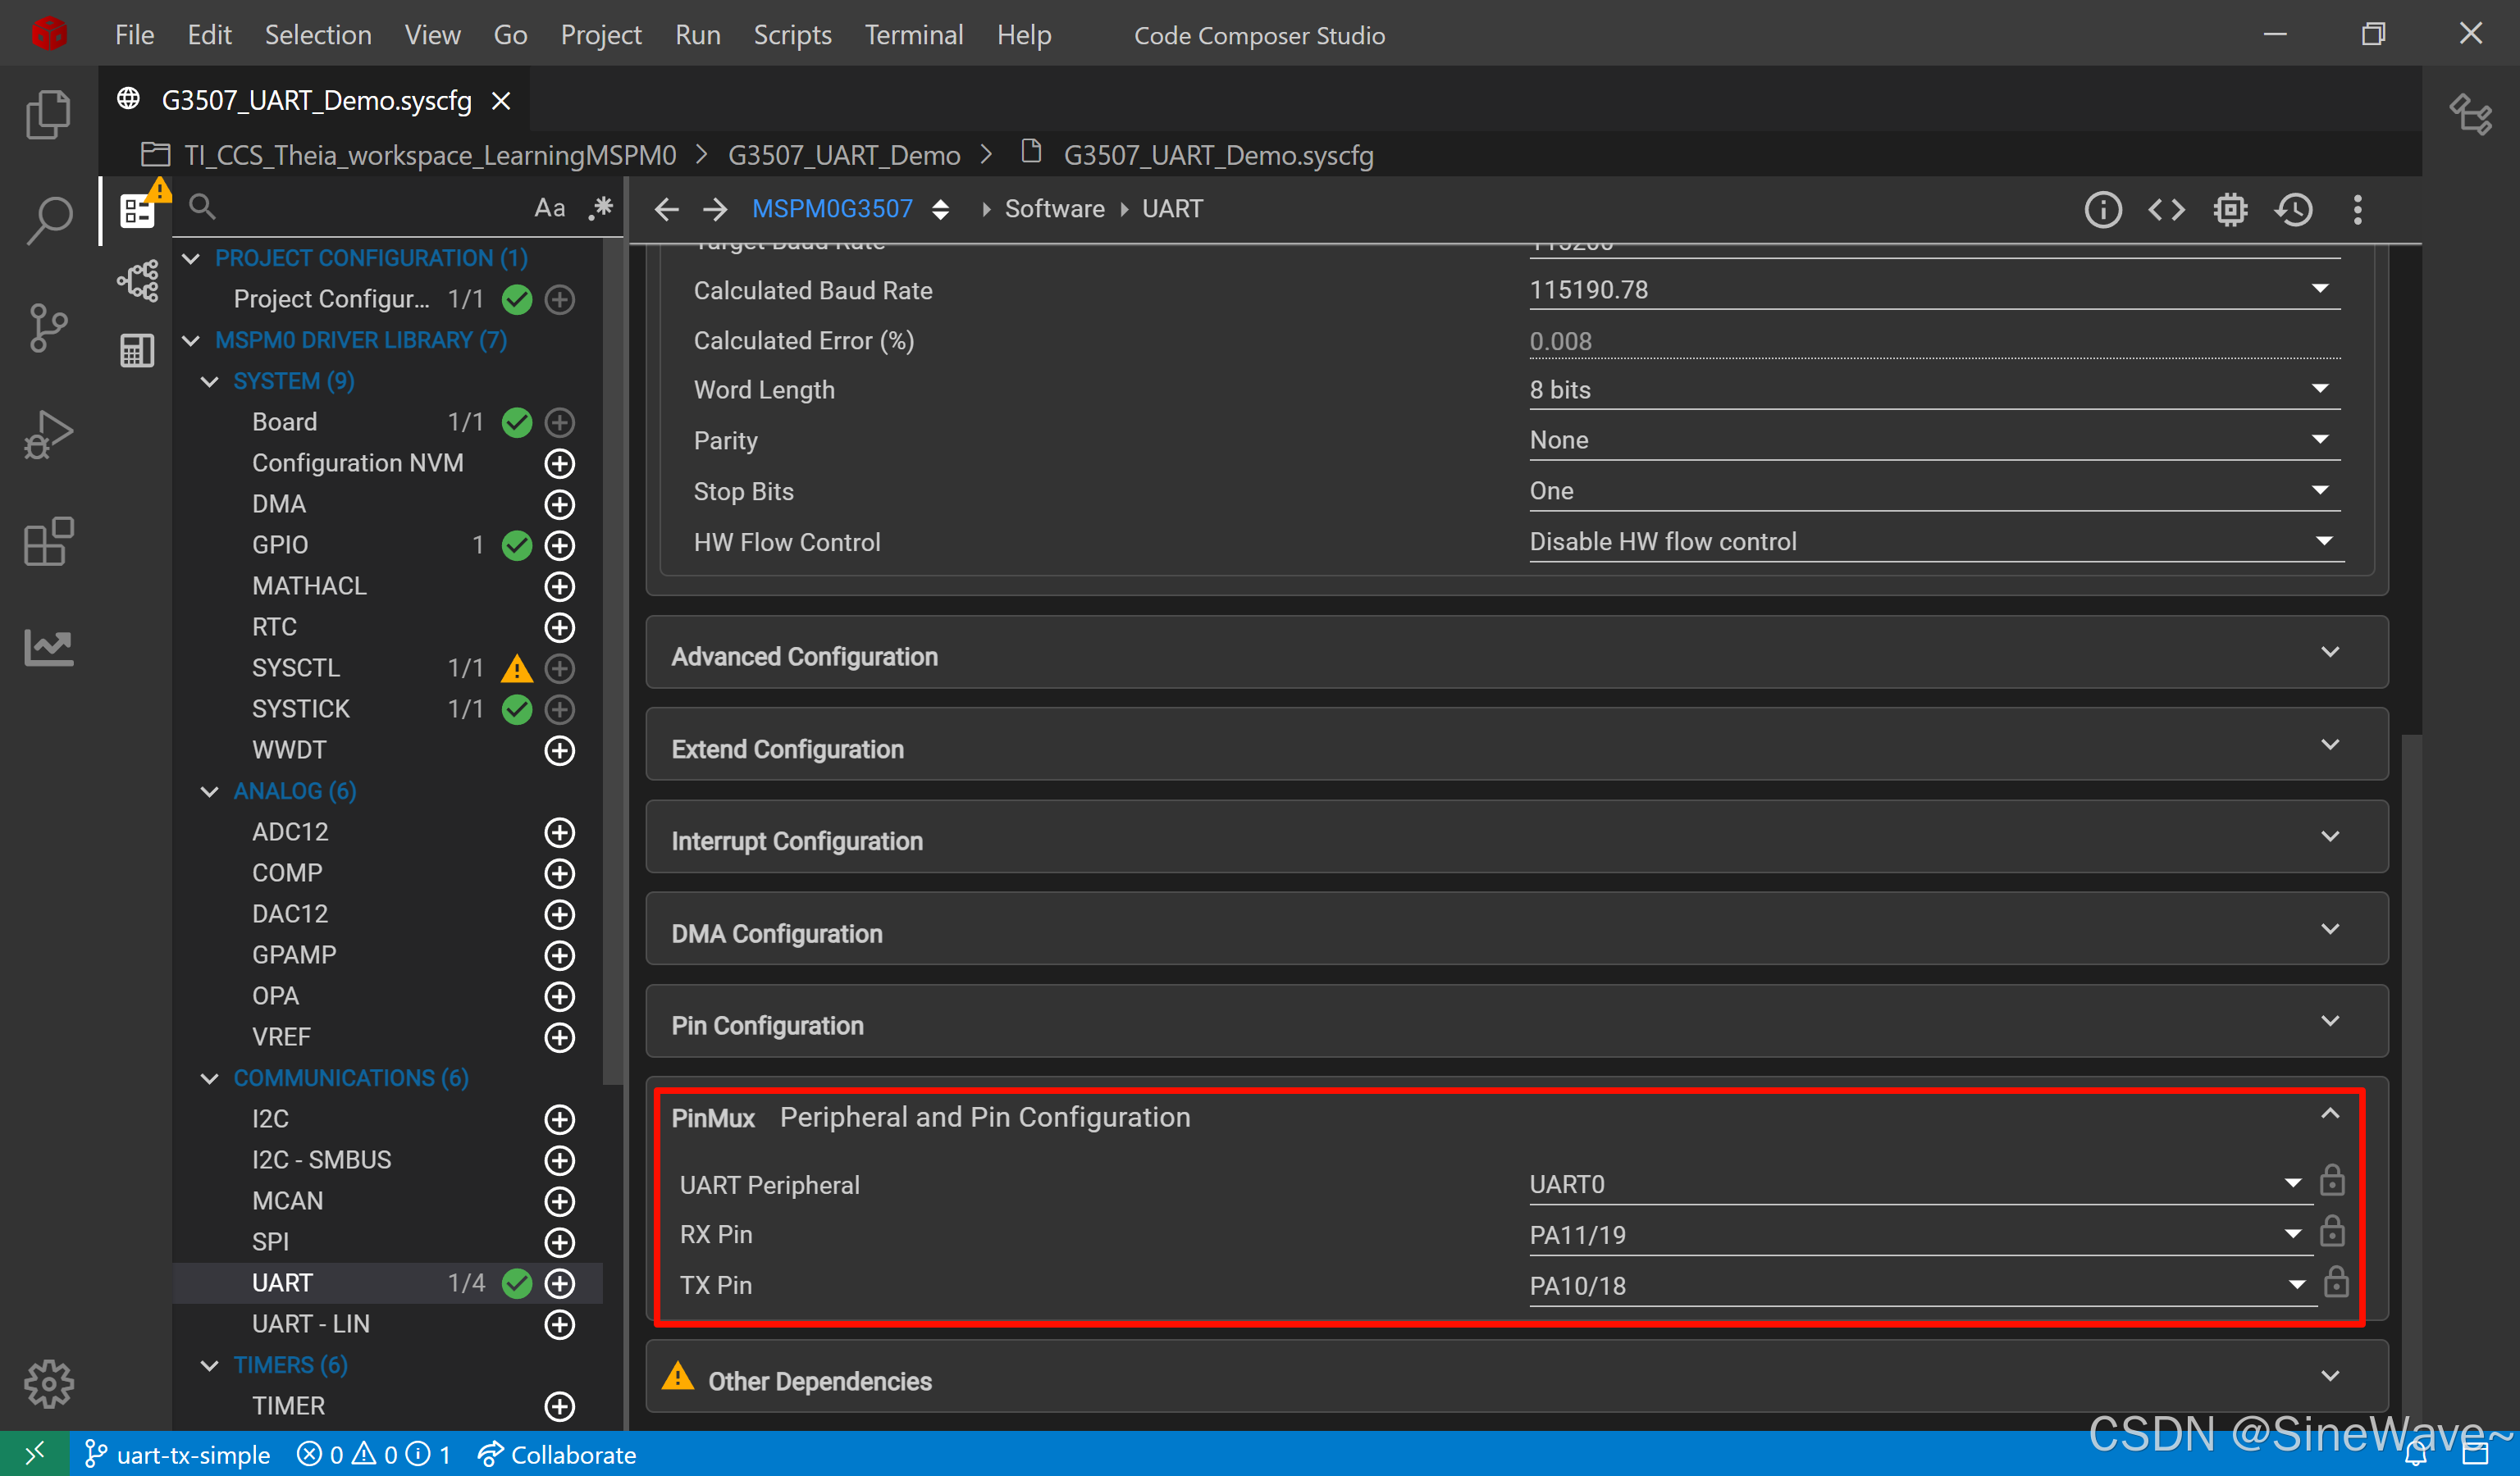
Task: Show the SysConfig module list view
Action: point(137,211)
